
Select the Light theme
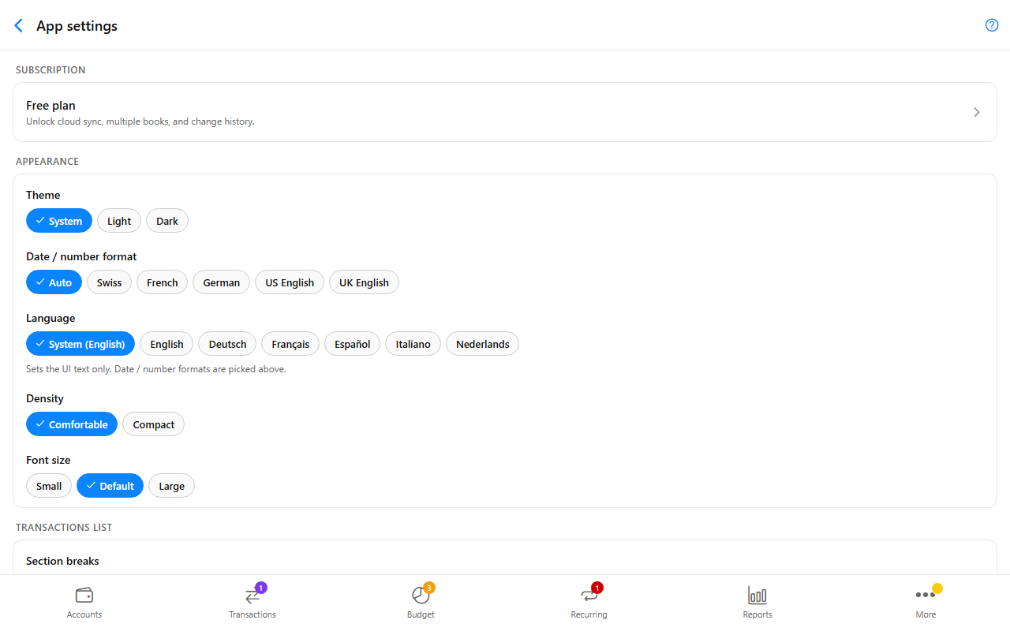[119, 221]
